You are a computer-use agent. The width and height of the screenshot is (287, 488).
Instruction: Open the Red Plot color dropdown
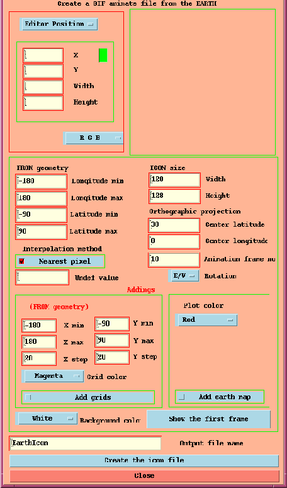click(x=206, y=320)
